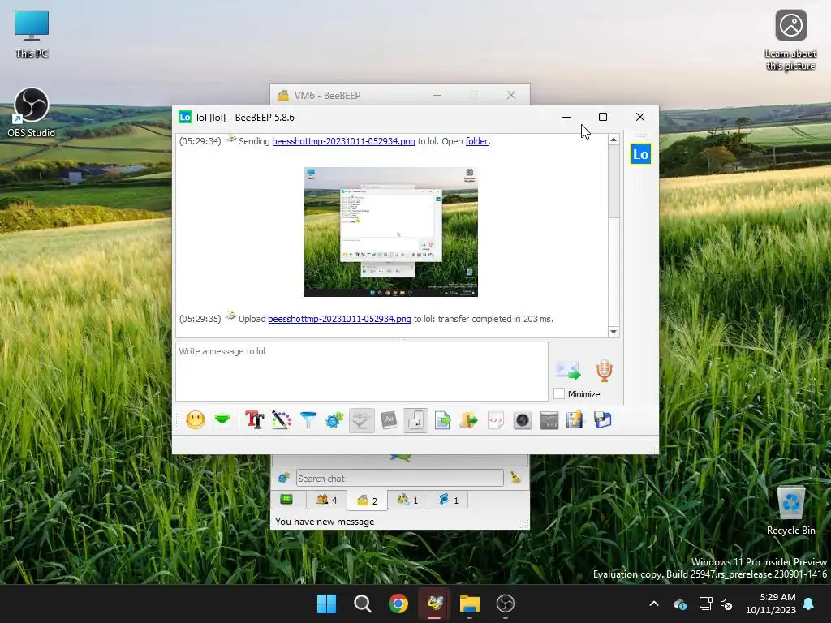Open the red TT font selector
Screen dimensions: 831x623
254,421
